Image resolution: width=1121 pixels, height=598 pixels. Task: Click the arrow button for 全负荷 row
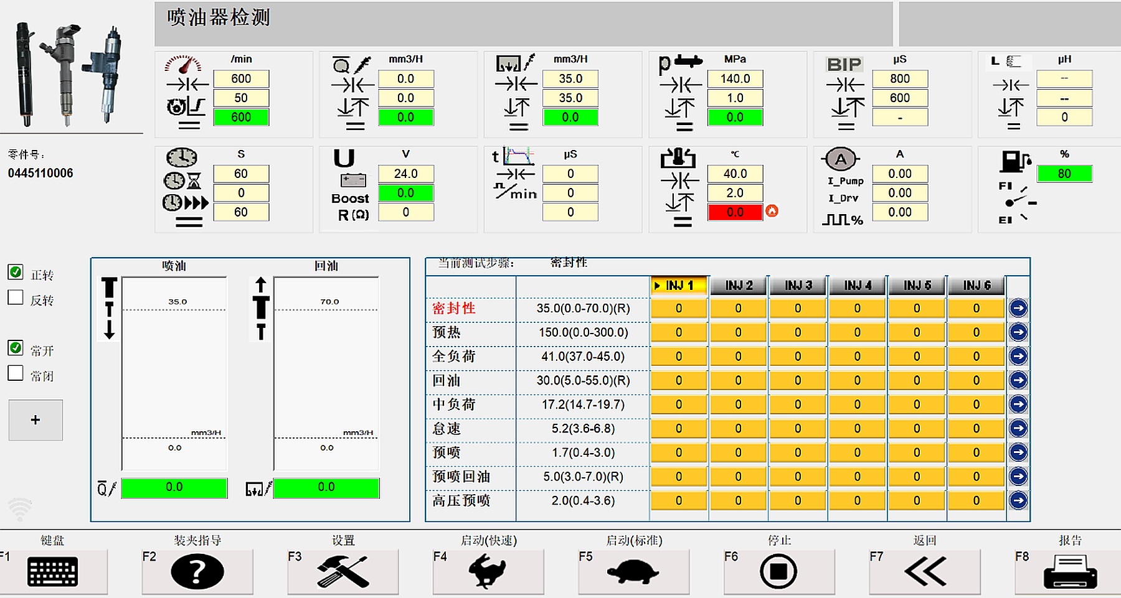pyautogui.click(x=1018, y=356)
